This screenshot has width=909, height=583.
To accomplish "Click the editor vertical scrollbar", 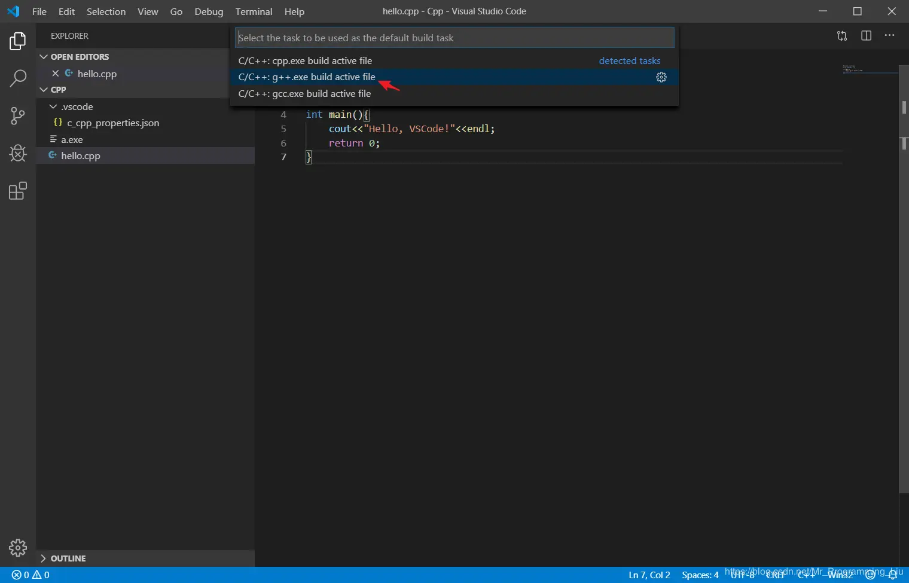I will [904, 279].
